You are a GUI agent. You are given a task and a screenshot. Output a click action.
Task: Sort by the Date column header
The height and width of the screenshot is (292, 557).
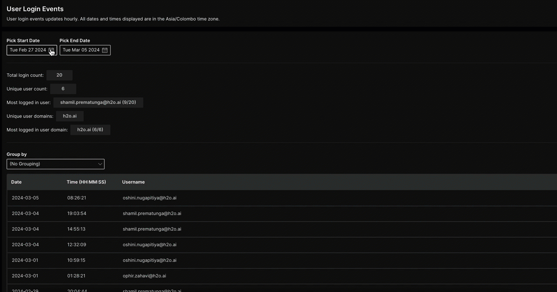tap(17, 182)
